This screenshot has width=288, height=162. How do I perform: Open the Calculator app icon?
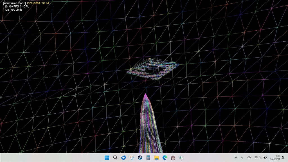pos(148,157)
